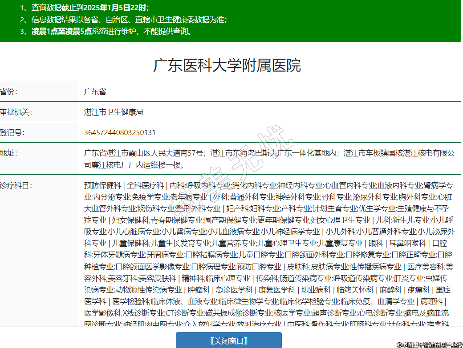
Task: Click the notice about 卫生健康委 data
Action: (124, 20)
